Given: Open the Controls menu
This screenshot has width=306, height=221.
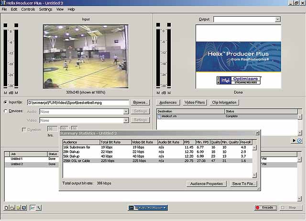Looking at the screenshot, I should click(x=28, y=10).
